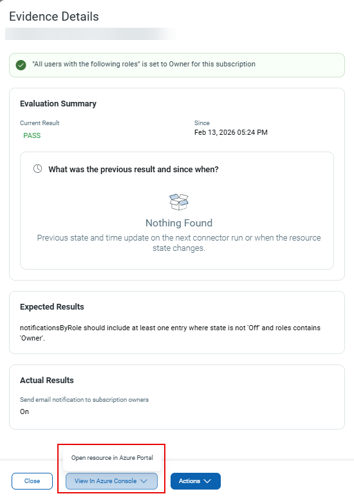Click the chevron on View In Azure Console
The height and width of the screenshot is (496, 354).
(x=144, y=481)
